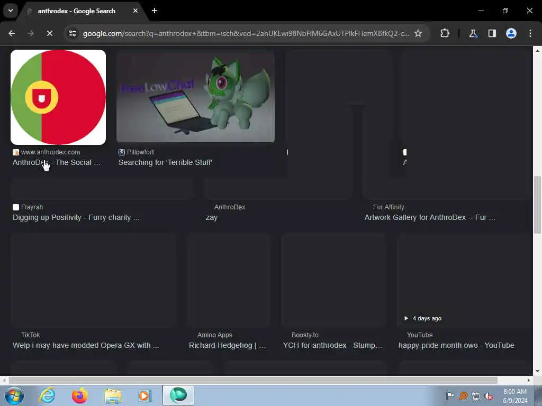This screenshot has width=542, height=406.
Task: Open 'Digging up Positivity - Furry charity' result
Action: coord(76,217)
